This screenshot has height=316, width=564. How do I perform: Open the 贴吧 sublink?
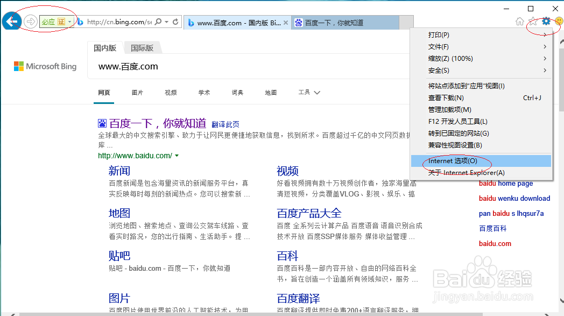tap(119, 256)
